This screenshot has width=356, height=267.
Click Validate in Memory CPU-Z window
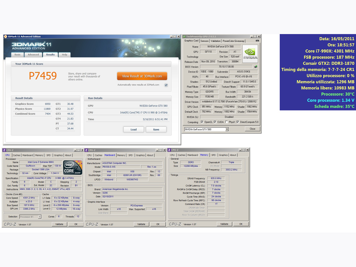coord(224,224)
